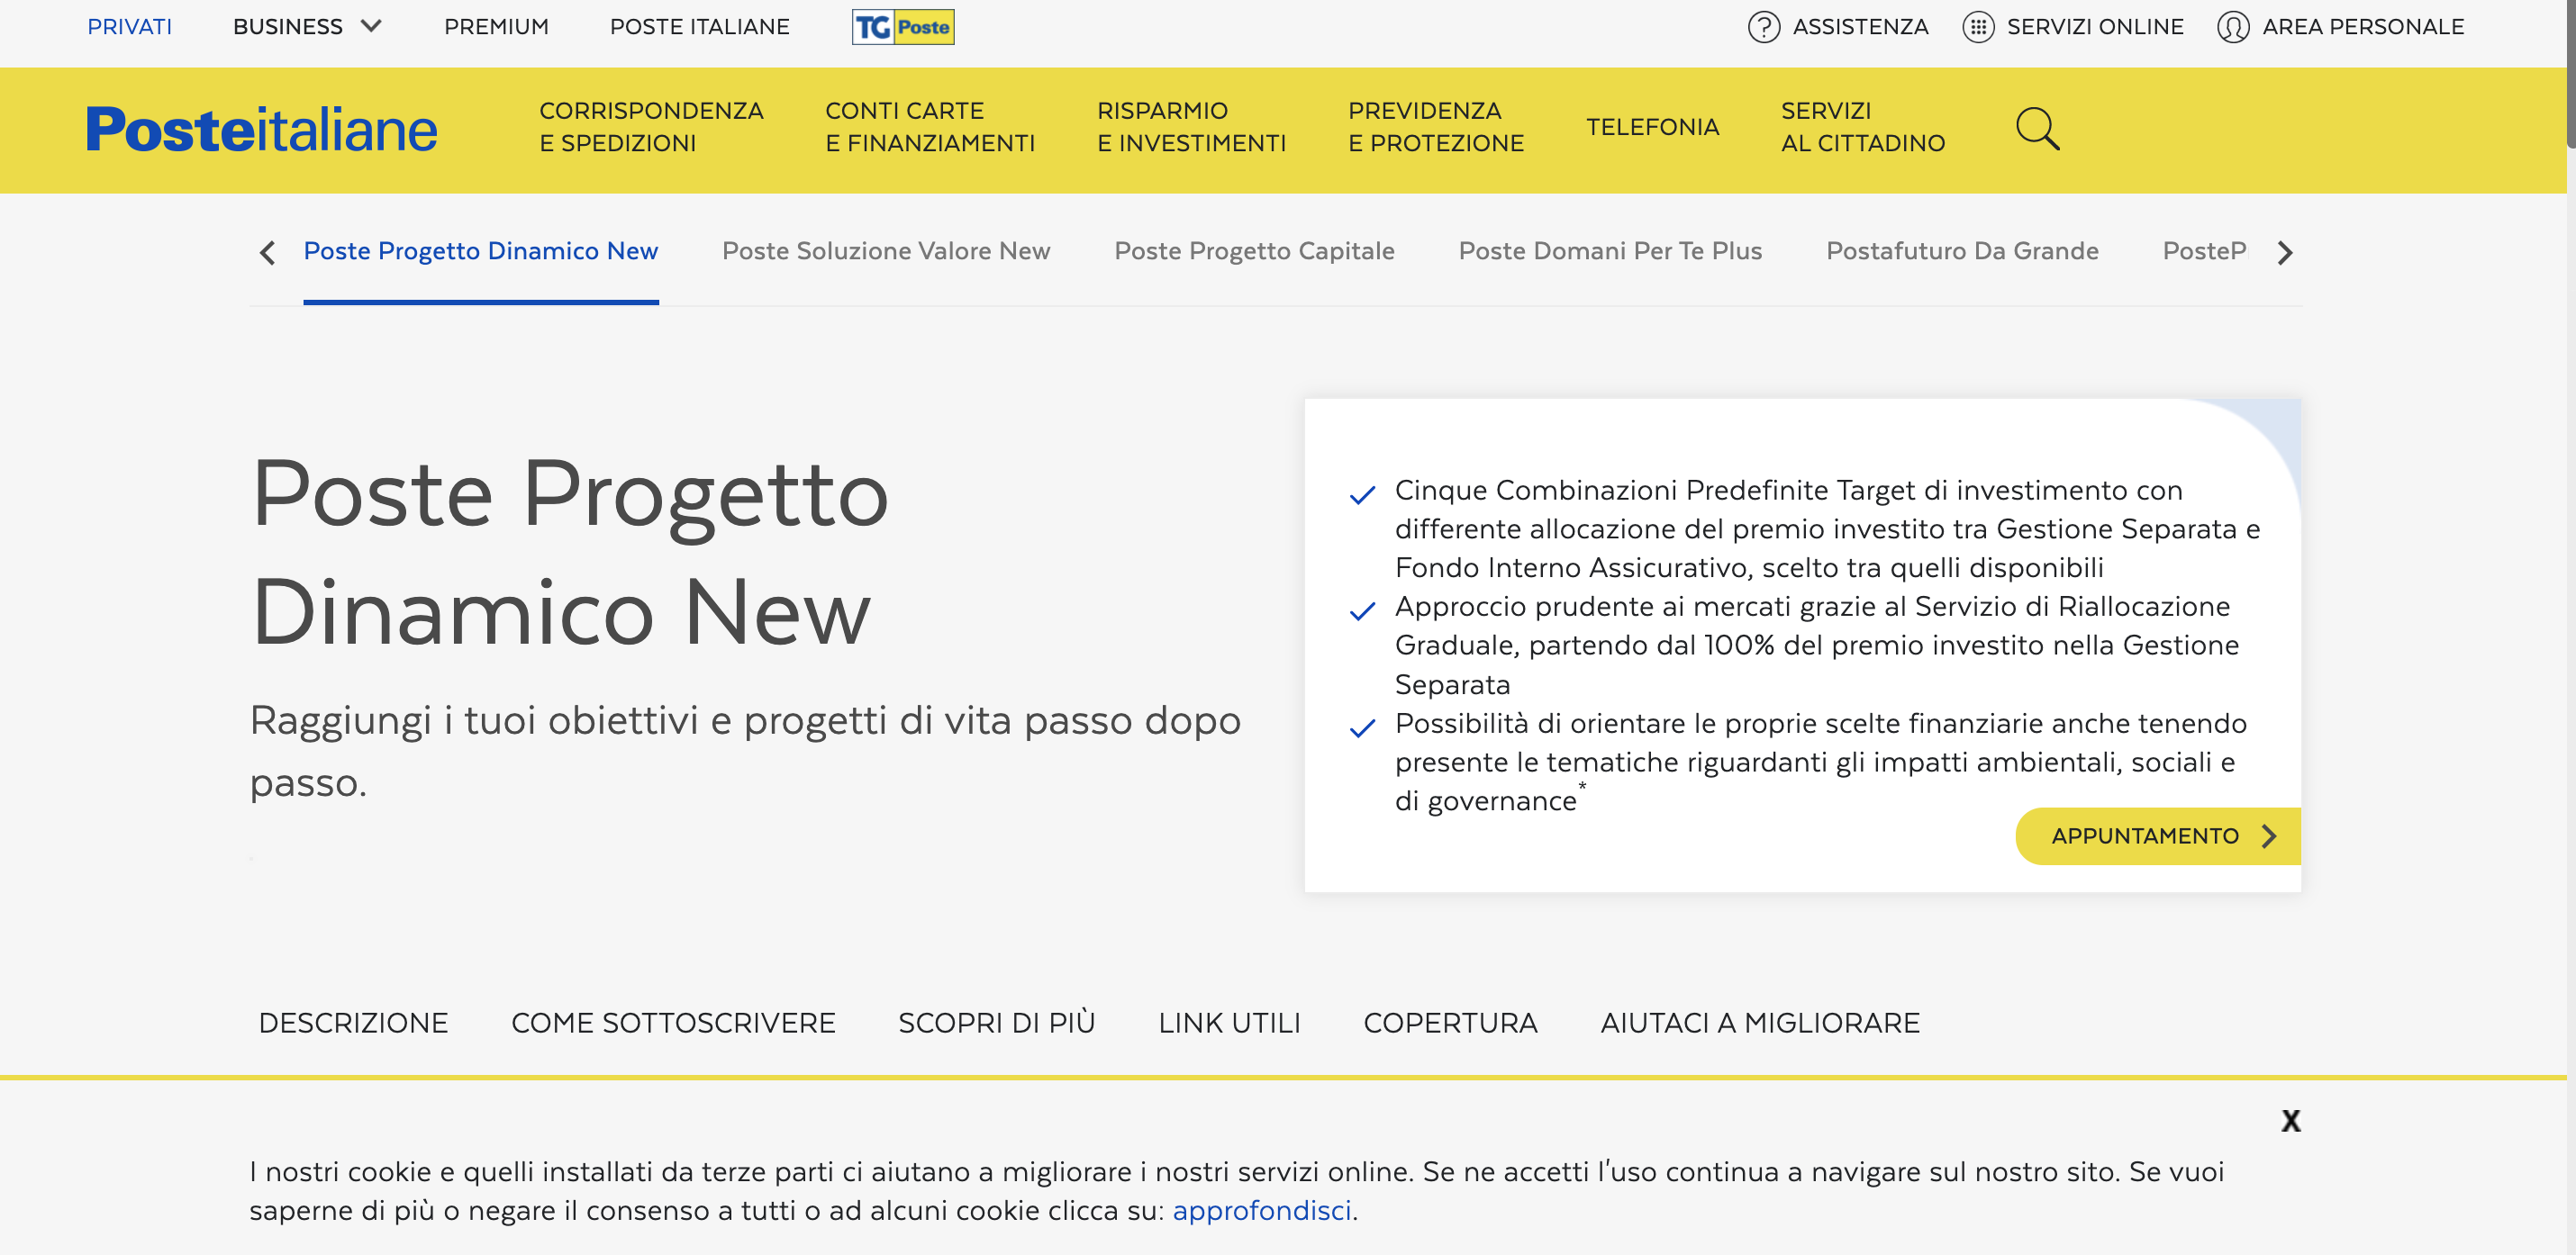Click the TG Poste logo

pyautogui.click(x=902, y=27)
